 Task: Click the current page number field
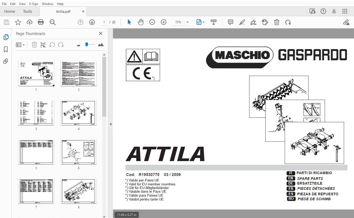pyautogui.click(x=104, y=22)
